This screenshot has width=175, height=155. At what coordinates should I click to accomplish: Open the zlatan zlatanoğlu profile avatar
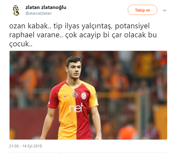click(x=16, y=10)
